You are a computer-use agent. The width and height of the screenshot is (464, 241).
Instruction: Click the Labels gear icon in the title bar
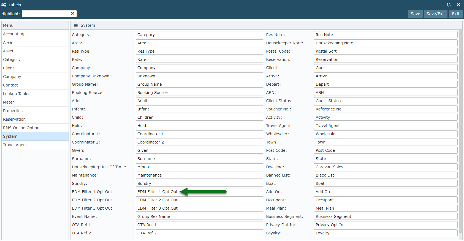(x=4, y=5)
